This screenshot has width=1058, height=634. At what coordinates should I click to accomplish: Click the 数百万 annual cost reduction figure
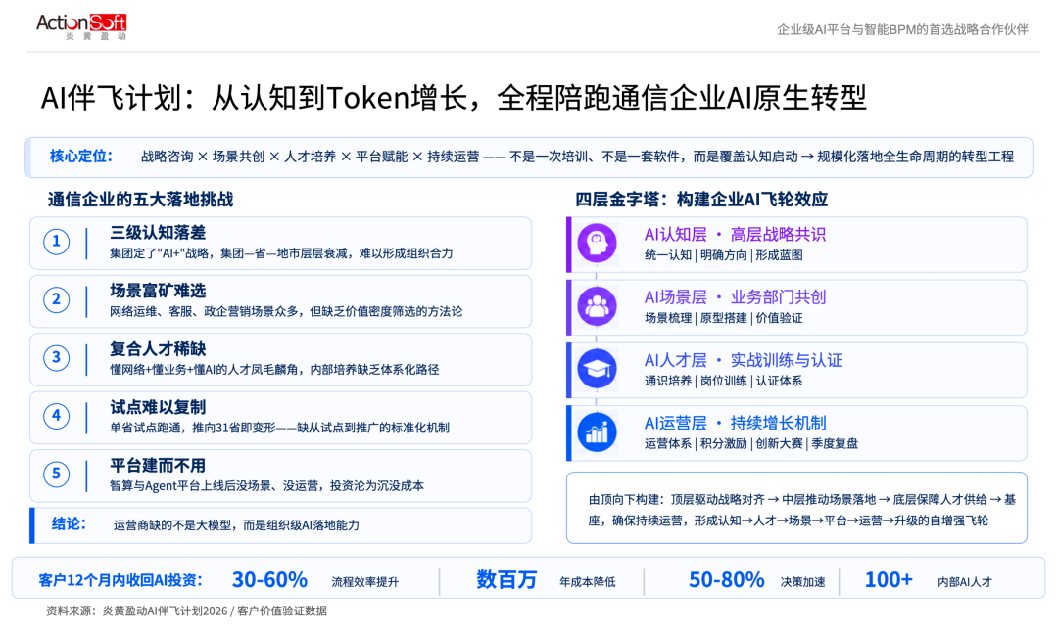pos(506,580)
